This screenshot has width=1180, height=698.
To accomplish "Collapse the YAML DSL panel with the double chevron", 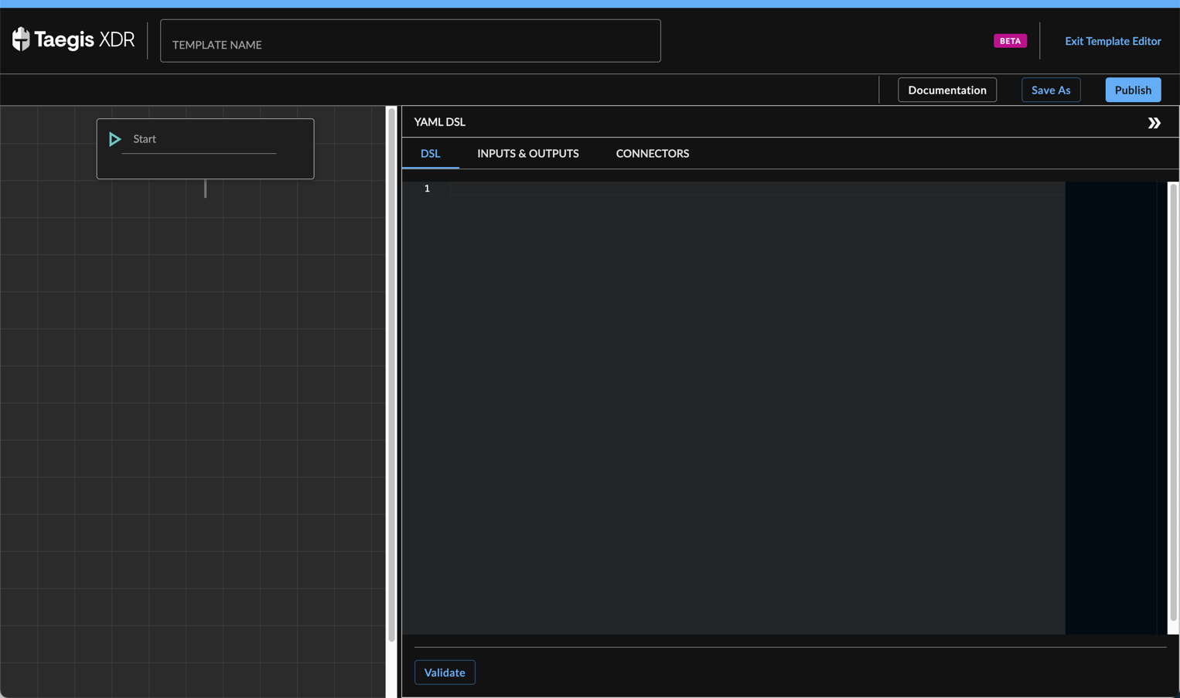I will (1154, 123).
